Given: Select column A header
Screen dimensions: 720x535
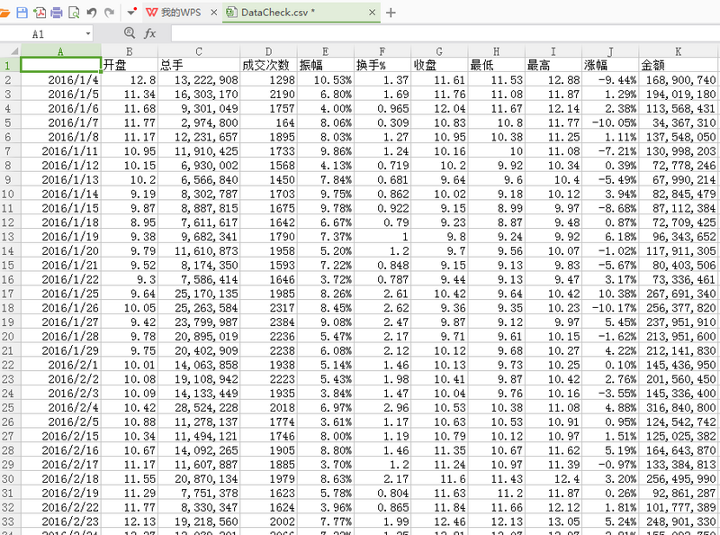Looking at the screenshot, I should click(60, 51).
